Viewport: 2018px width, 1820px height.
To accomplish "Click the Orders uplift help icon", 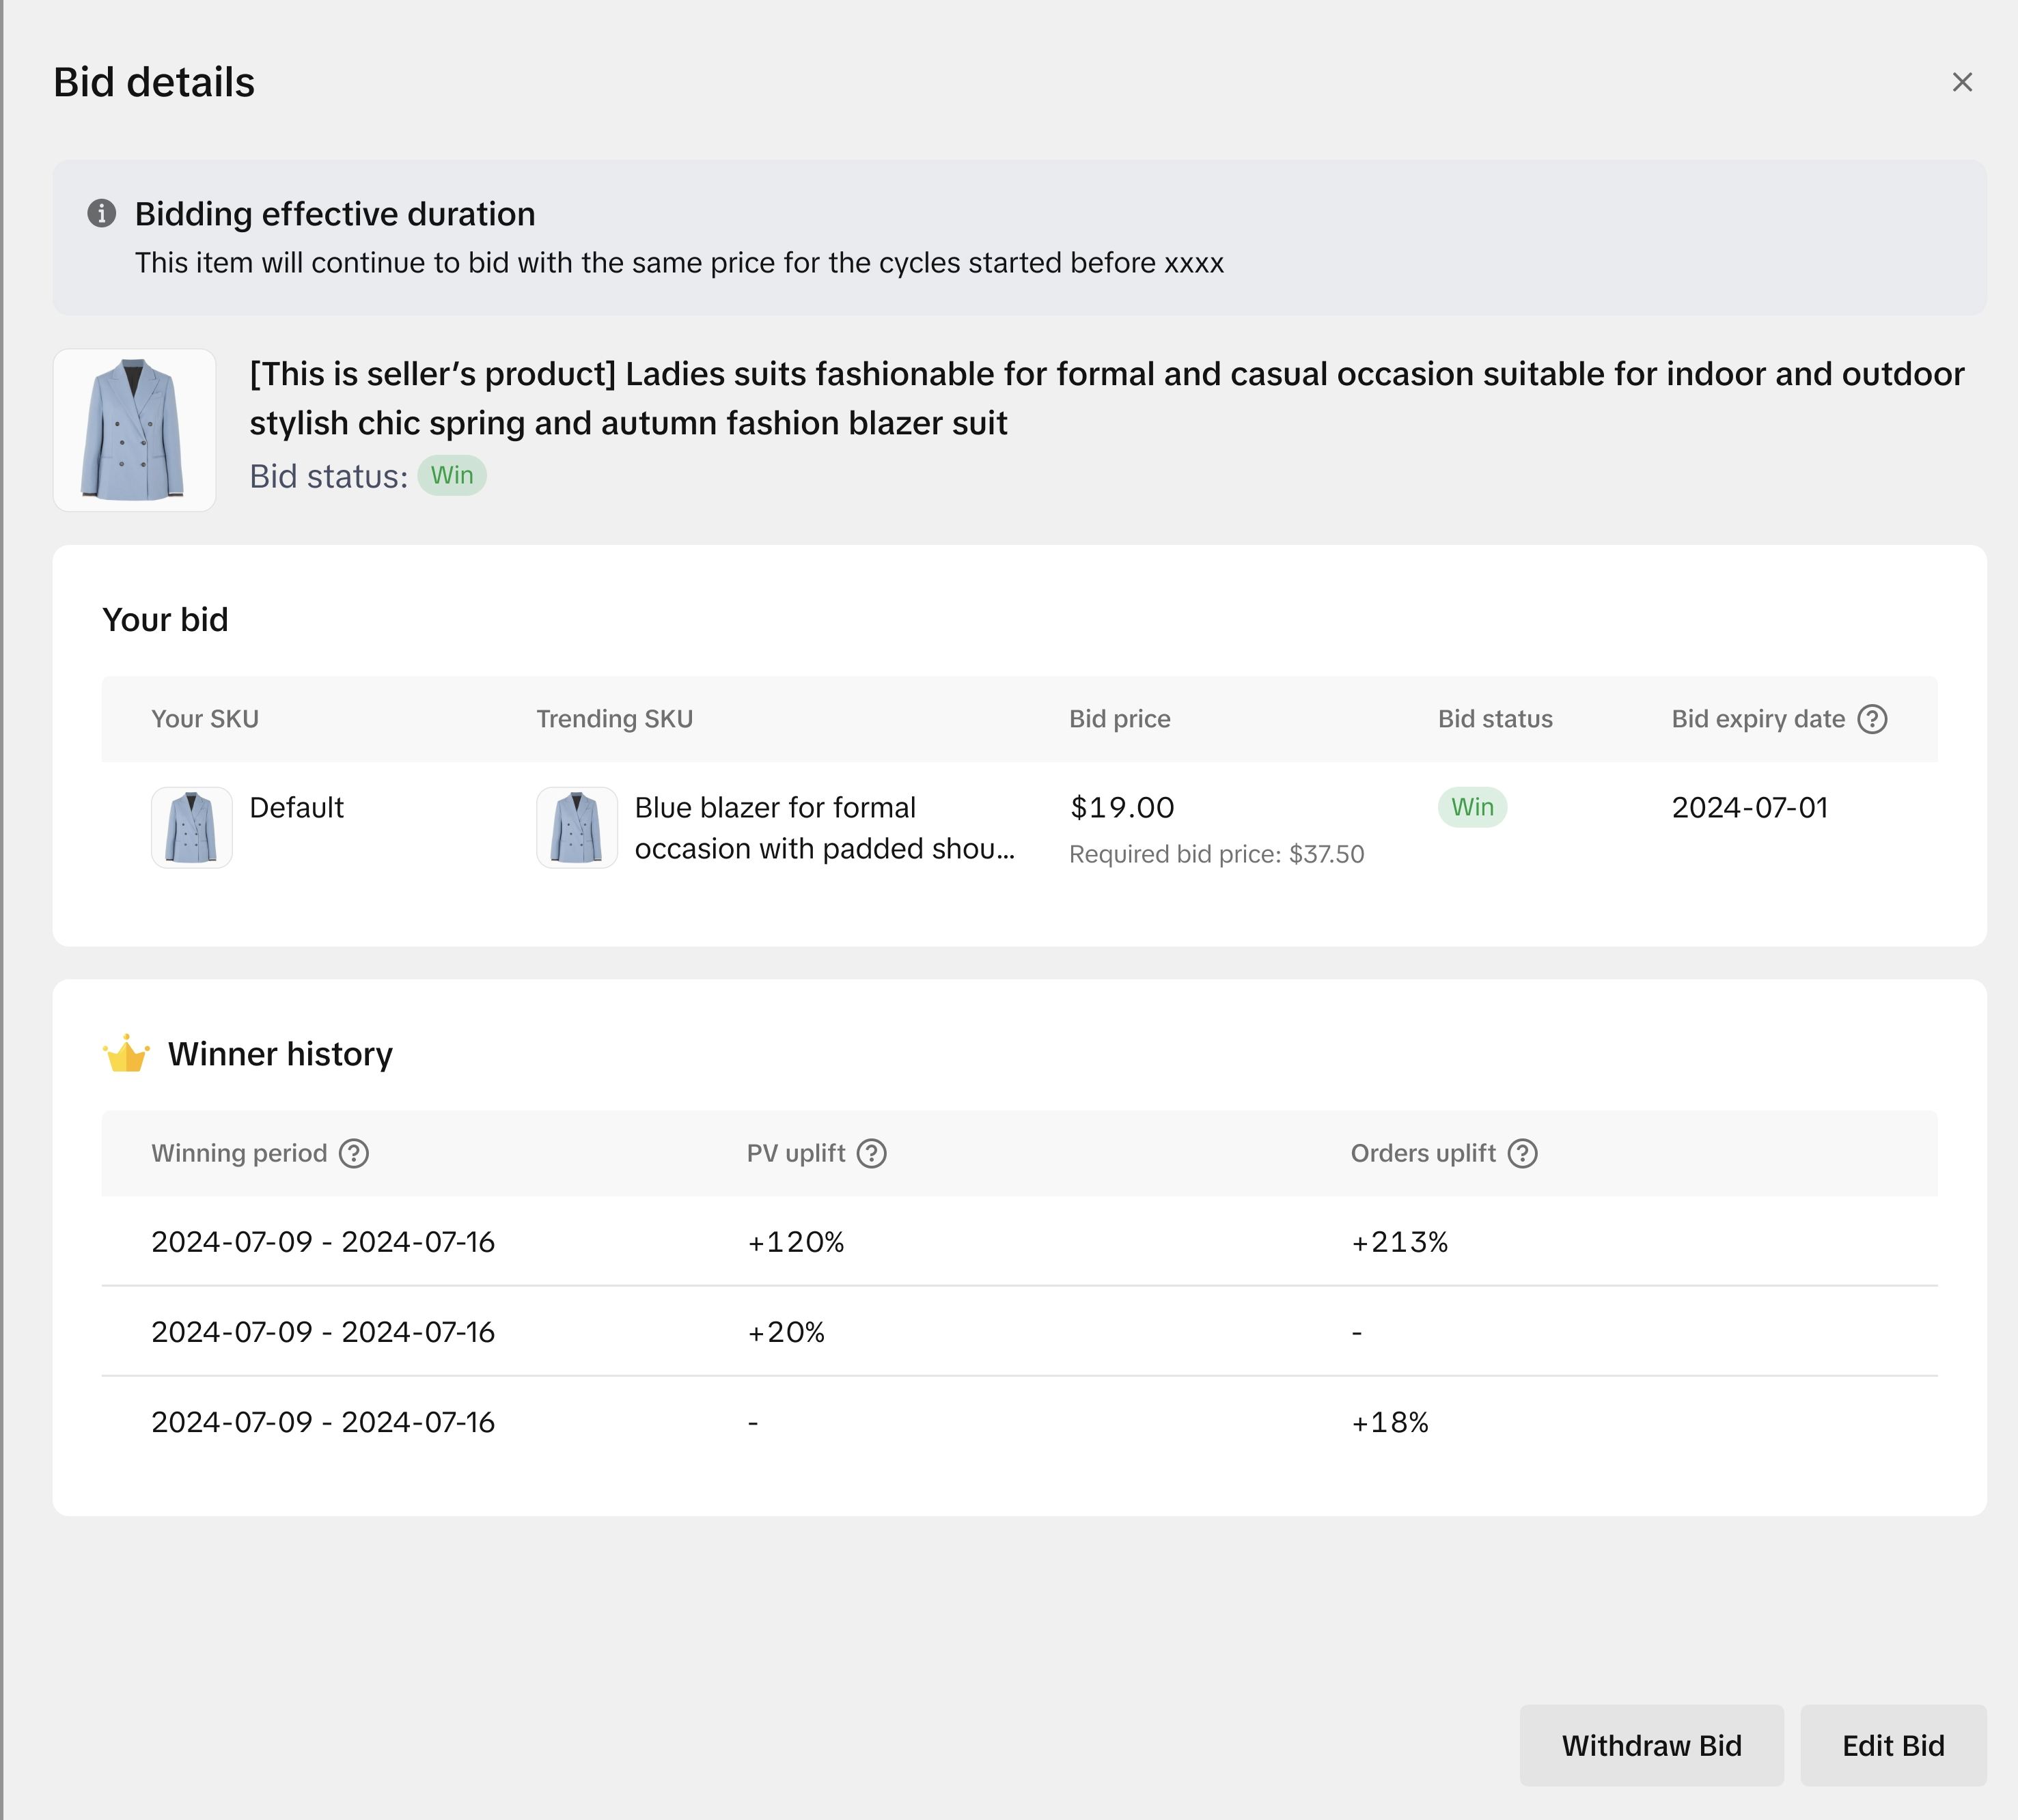I will tap(1523, 1153).
